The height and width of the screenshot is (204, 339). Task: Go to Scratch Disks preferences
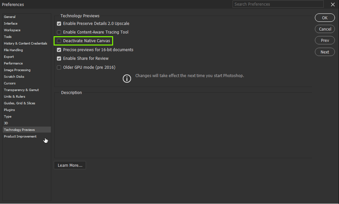pos(14,77)
